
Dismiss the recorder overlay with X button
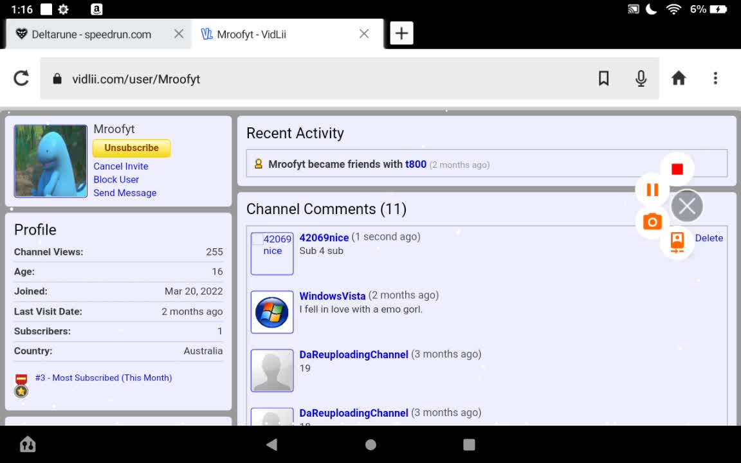687,206
